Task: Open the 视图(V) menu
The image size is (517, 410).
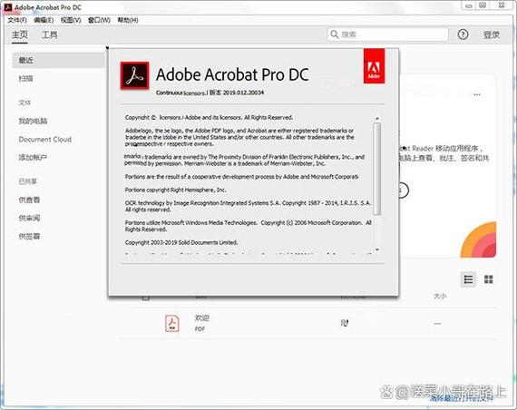Action: pos(71,20)
